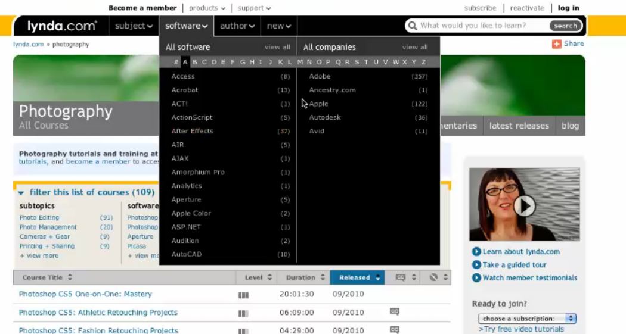Screen dimensions: 626x334
Task: Open the products dropdown
Action: [x=207, y=8]
